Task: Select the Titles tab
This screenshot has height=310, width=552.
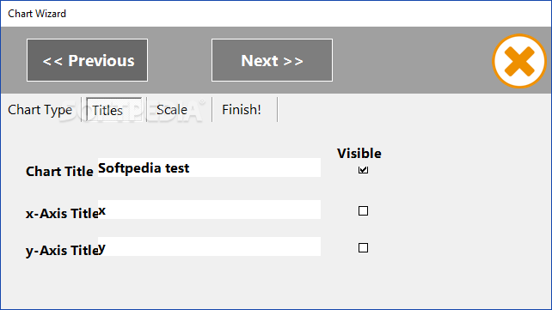Action: pyautogui.click(x=113, y=110)
